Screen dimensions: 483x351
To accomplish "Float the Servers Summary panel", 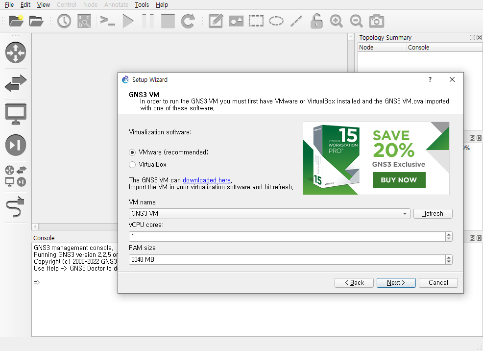I will [x=472, y=138].
